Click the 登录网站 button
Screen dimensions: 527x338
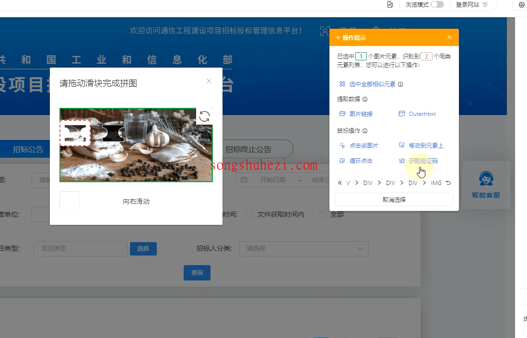pos(467,4)
